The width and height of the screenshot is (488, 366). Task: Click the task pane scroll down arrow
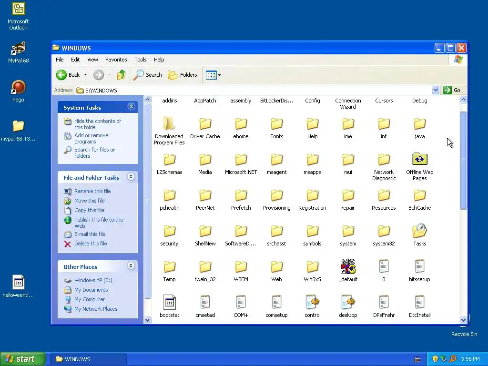coord(148,320)
